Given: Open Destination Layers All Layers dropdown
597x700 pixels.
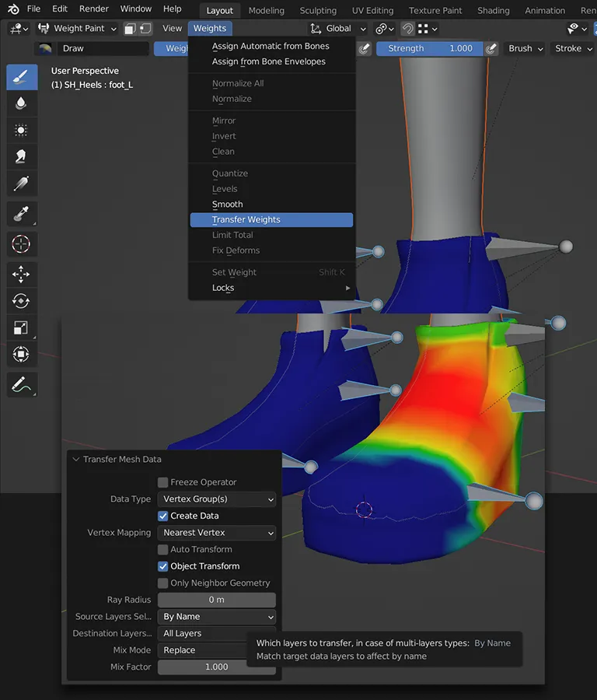Looking at the screenshot, I should point(204,633).
